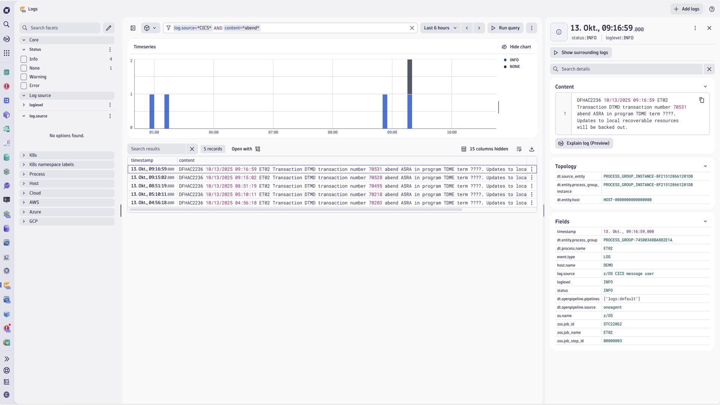Hide the timeseries chart
This screenshot has height=405, width=720.
point(517,46)
